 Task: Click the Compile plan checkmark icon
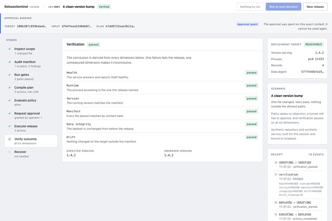coord(9,88)
